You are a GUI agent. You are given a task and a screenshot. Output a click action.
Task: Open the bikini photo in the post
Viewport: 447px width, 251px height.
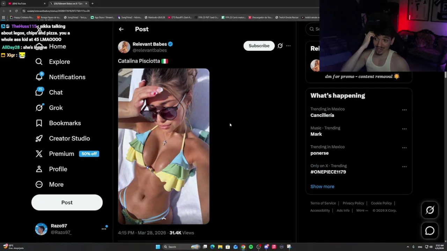coord(164,146)
